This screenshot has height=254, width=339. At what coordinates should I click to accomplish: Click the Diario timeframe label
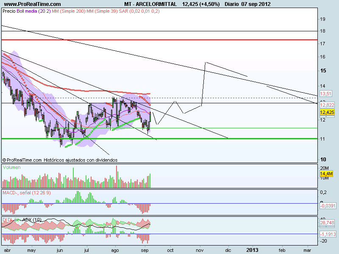point(231,4)
